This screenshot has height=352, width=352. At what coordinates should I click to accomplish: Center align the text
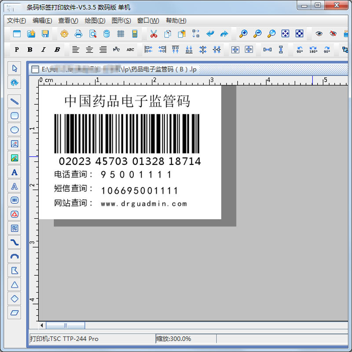pyautogui.click(x=89, y=49)
